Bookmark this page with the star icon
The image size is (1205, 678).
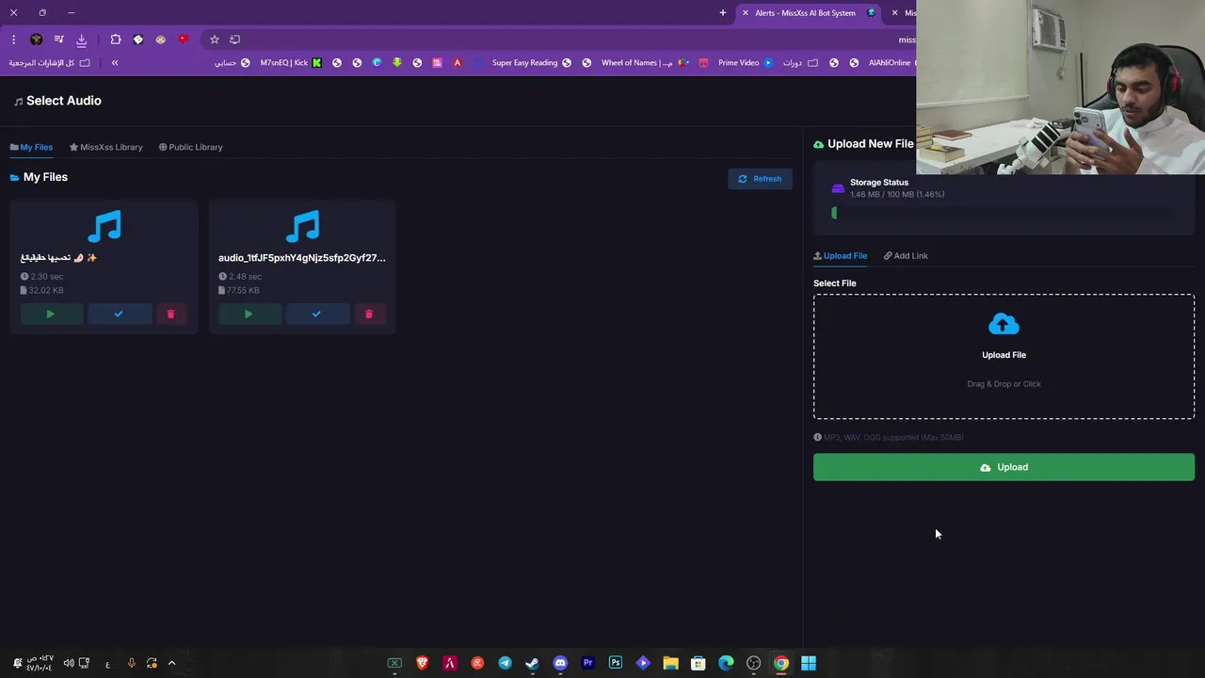(x=215, y=40)
